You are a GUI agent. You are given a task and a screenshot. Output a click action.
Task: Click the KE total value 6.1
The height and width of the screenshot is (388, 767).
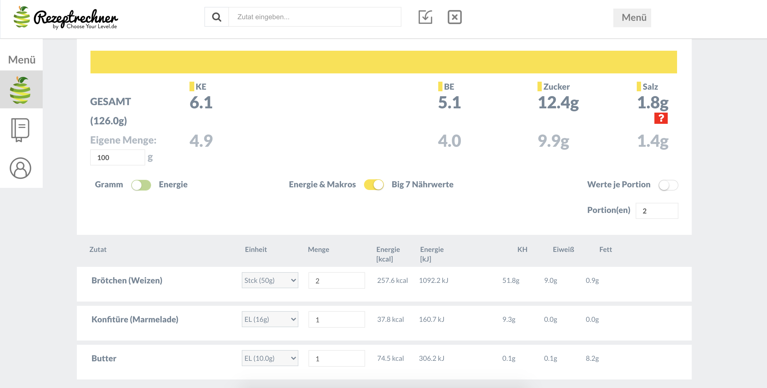[x=201, y=103]
